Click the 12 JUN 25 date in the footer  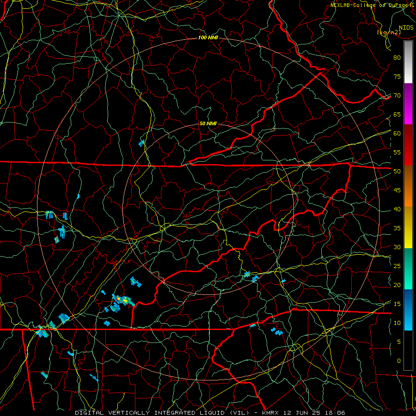point(302,413)
